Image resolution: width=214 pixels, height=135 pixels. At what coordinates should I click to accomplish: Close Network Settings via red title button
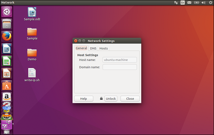tap(76, 41)
